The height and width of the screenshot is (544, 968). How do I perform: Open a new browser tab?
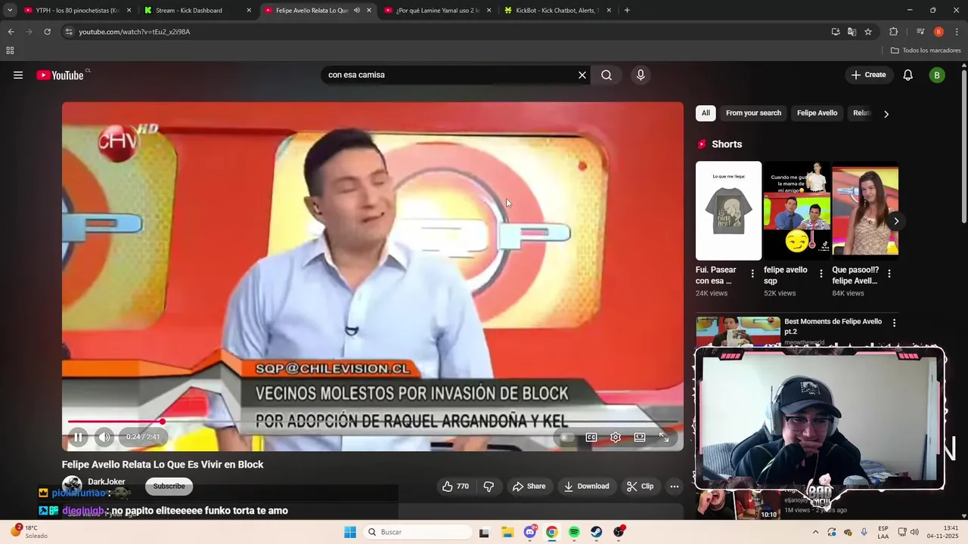[x=627, y=11]
